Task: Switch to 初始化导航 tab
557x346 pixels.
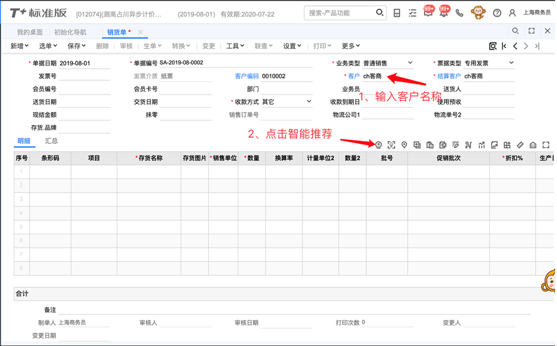Action: (70, 33)
